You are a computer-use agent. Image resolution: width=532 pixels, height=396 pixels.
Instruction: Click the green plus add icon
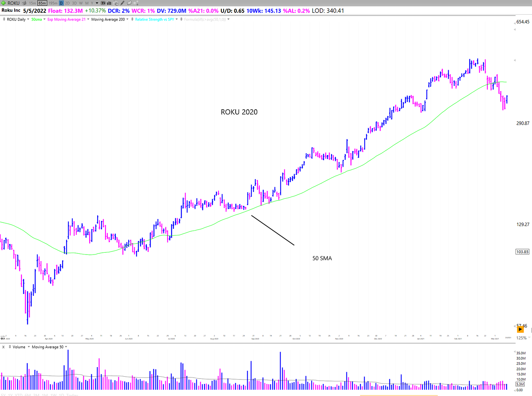3,3
